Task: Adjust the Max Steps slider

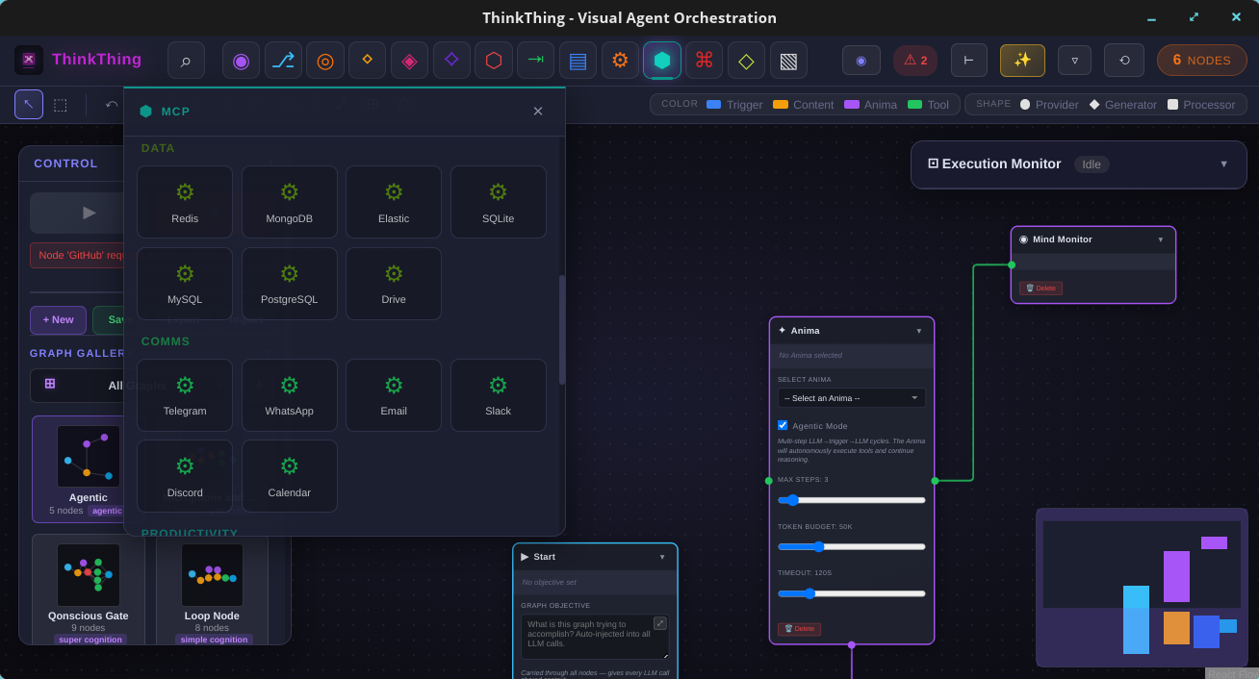Action: [852, 500]
